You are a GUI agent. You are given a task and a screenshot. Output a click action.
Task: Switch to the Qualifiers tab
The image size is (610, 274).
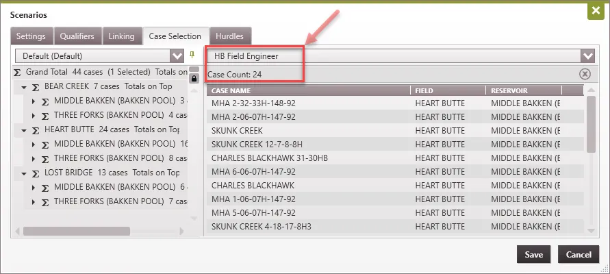click(81, 36)
